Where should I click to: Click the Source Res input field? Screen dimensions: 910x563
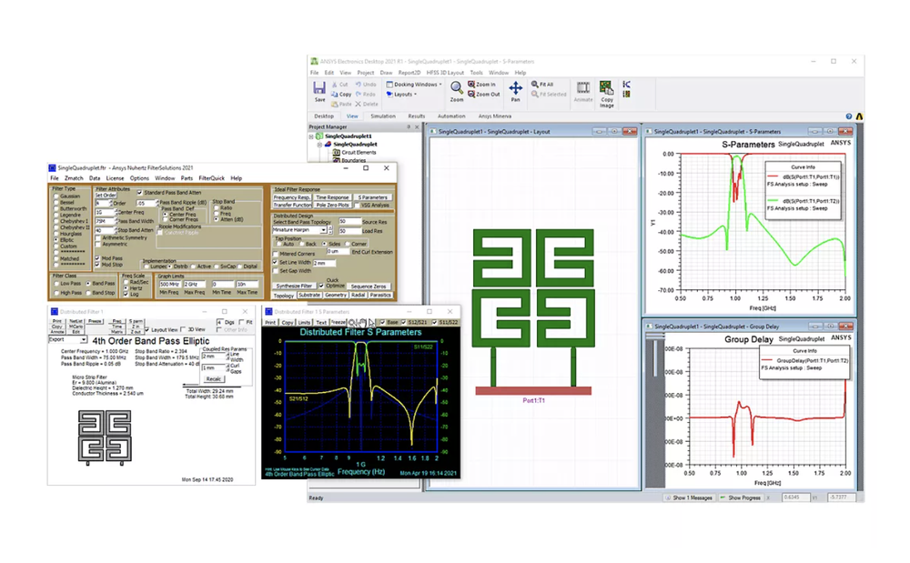349,222
